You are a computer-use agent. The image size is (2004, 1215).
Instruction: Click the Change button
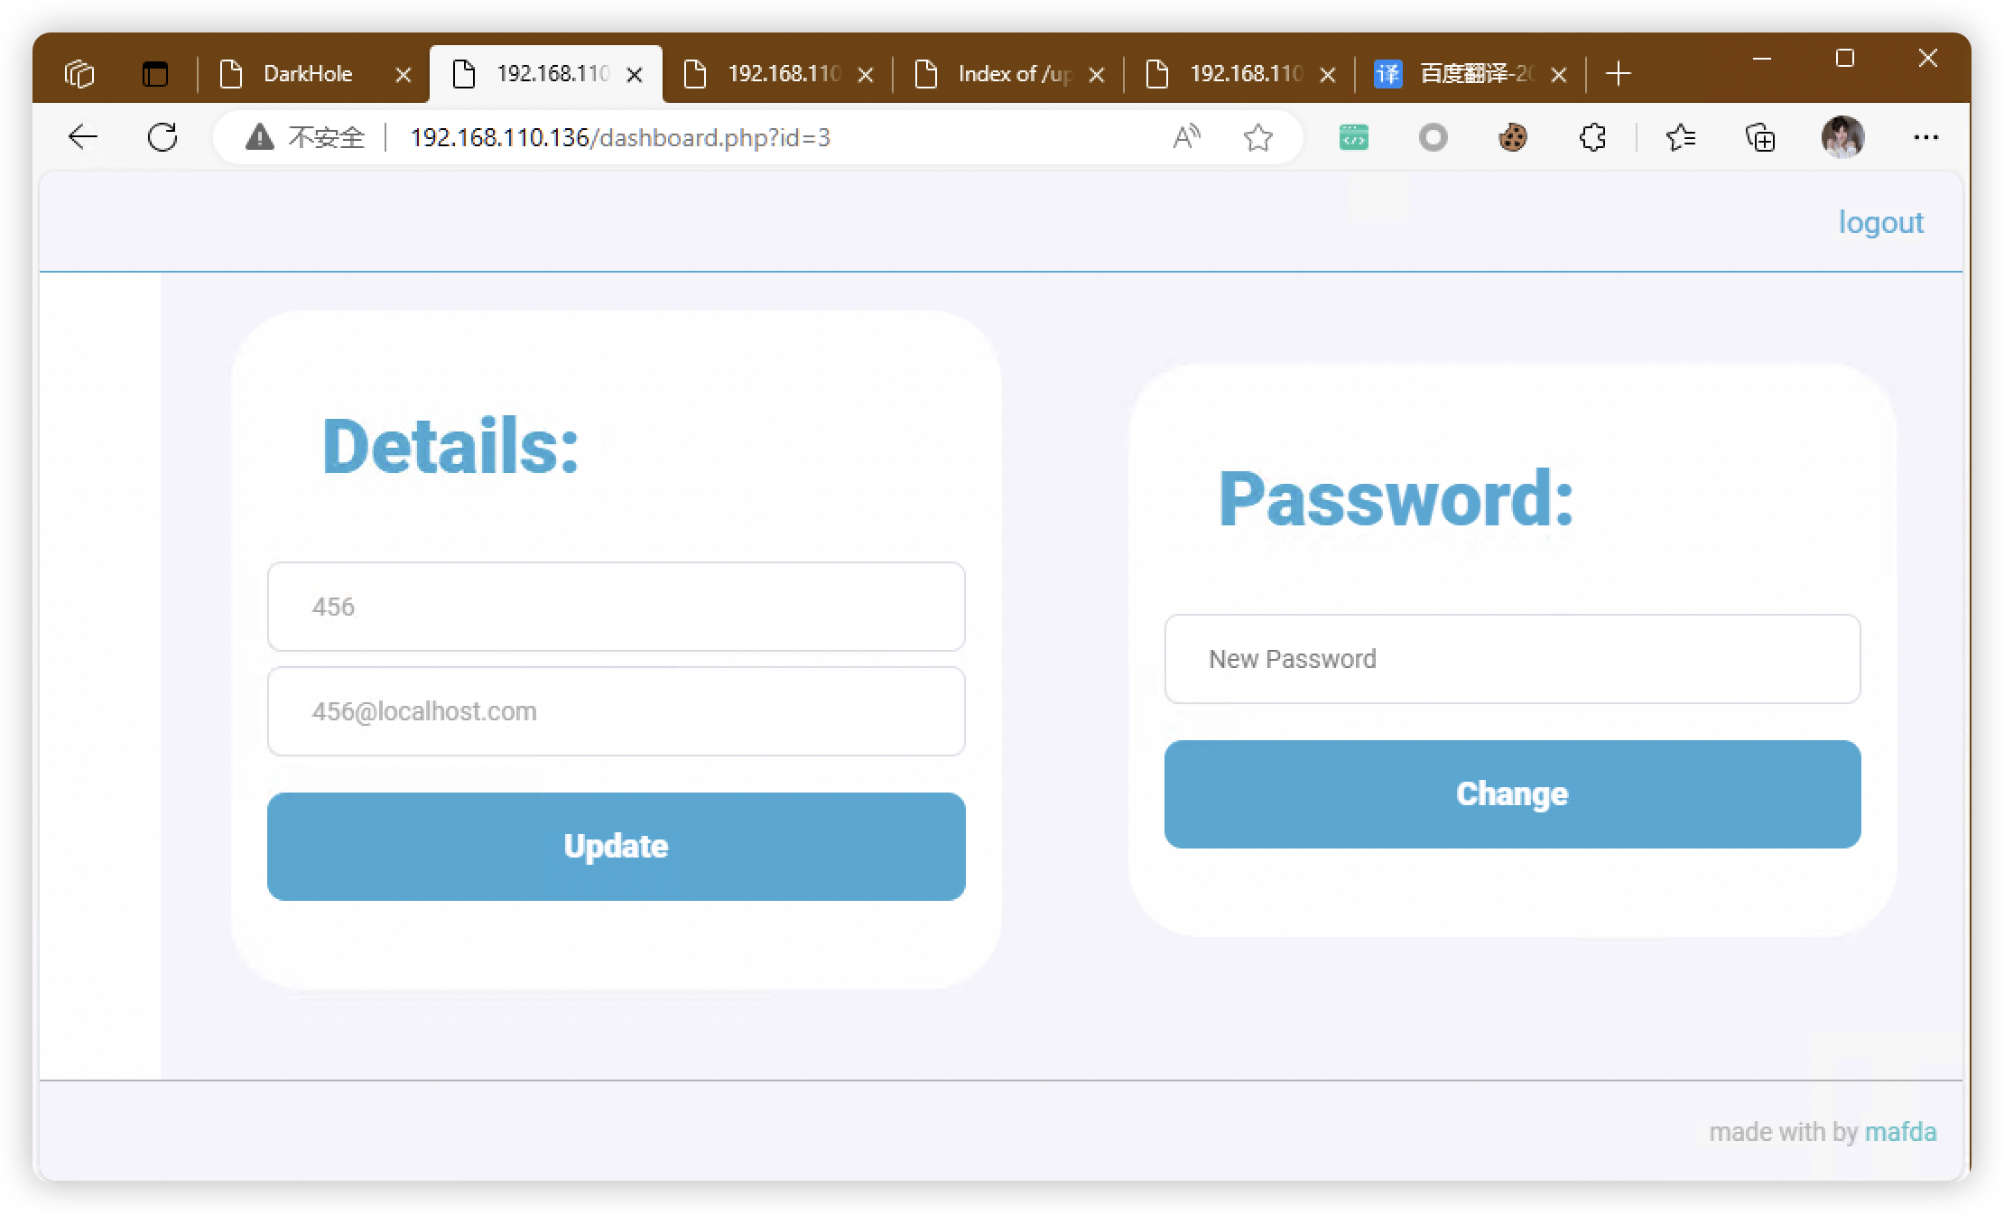[1512, 794]
